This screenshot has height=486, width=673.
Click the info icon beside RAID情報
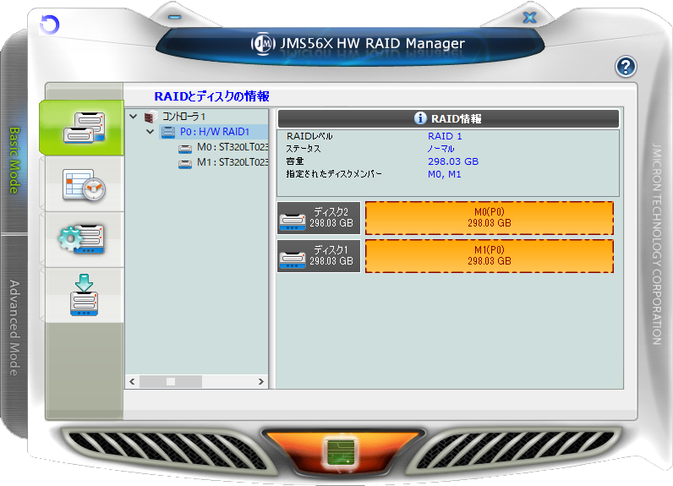pos(420,118)
